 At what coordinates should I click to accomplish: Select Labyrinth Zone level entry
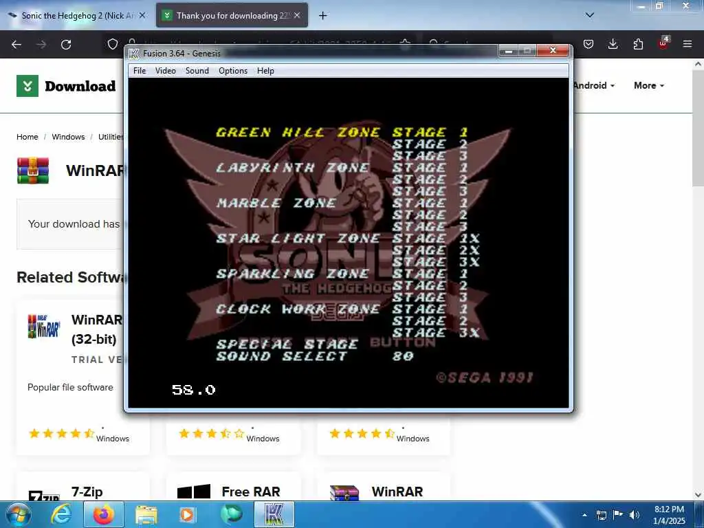(292, 168)
